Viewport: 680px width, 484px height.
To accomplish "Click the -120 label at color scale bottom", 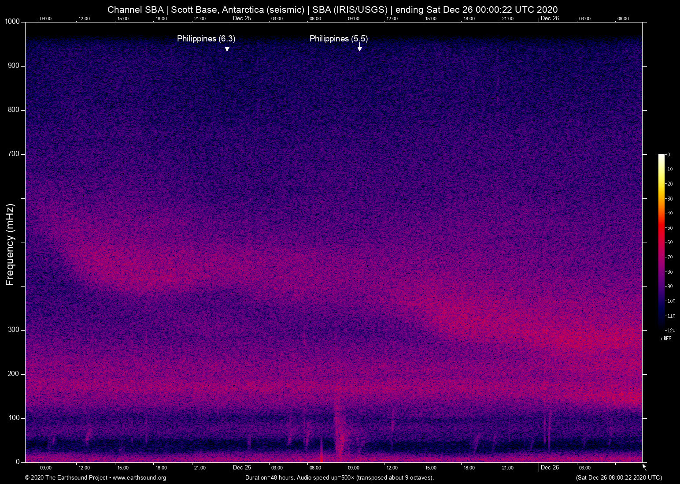I will 670,330.
